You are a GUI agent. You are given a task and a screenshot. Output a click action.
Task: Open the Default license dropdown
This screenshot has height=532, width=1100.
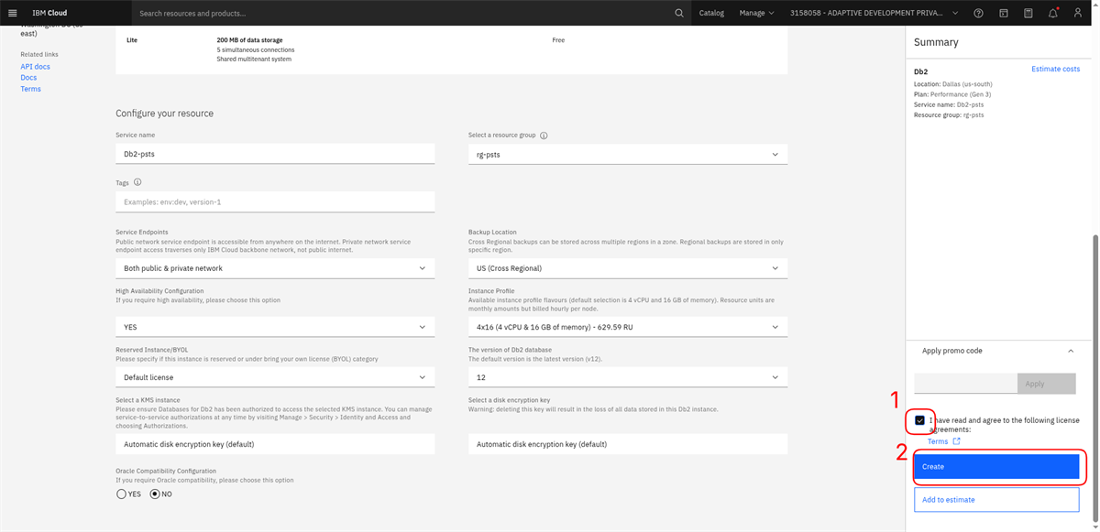coord(275,377)
